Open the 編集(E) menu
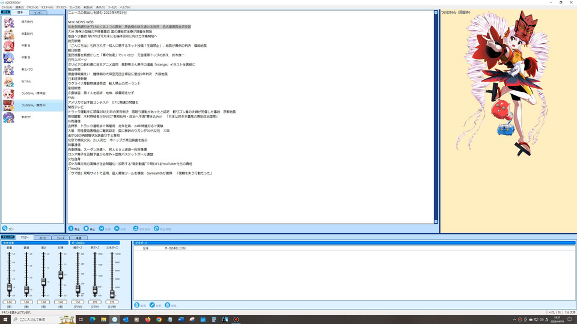The image size is (577, 324). 19,7
